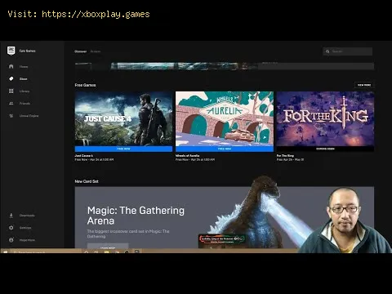The height and width of the screenshot is (294, 392).
Task: Switch to the Browse tab
Action: point(96,51)
